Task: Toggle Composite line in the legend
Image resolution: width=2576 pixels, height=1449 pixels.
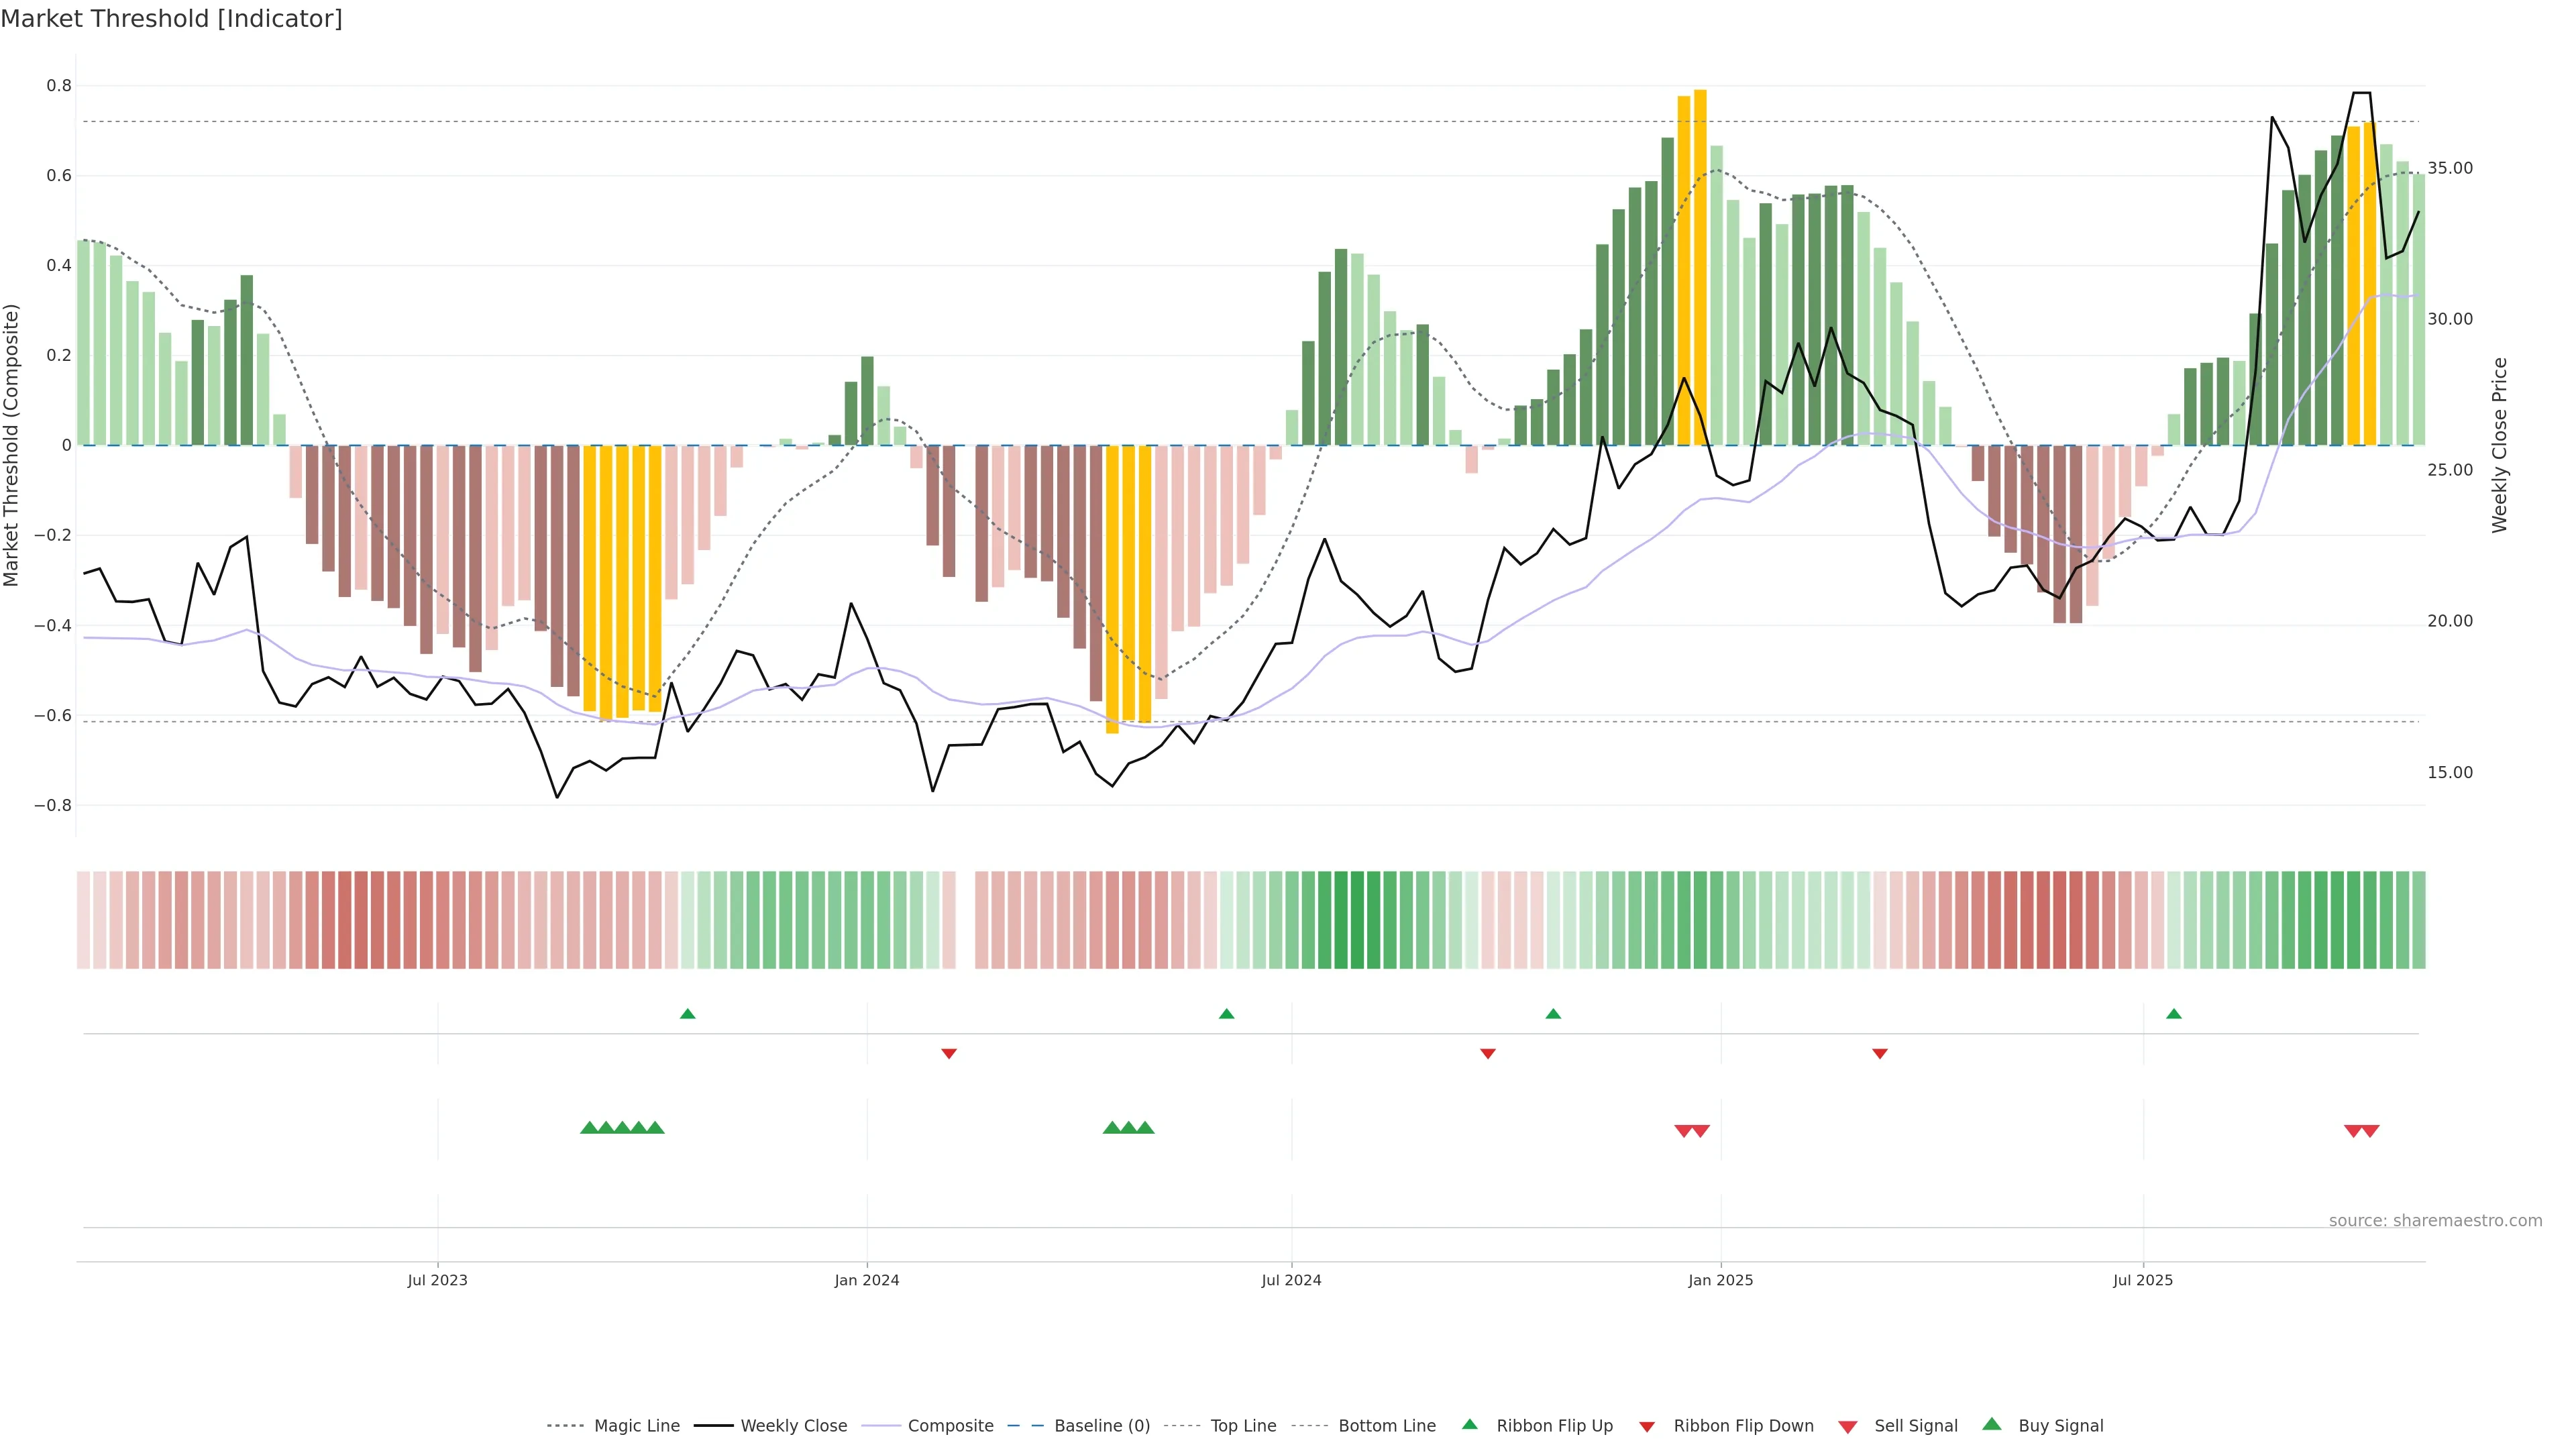Action: [x=950, y=1426]
